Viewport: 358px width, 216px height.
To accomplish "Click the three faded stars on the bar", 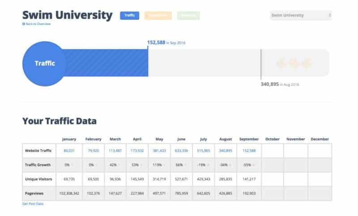I will [294, 64].
